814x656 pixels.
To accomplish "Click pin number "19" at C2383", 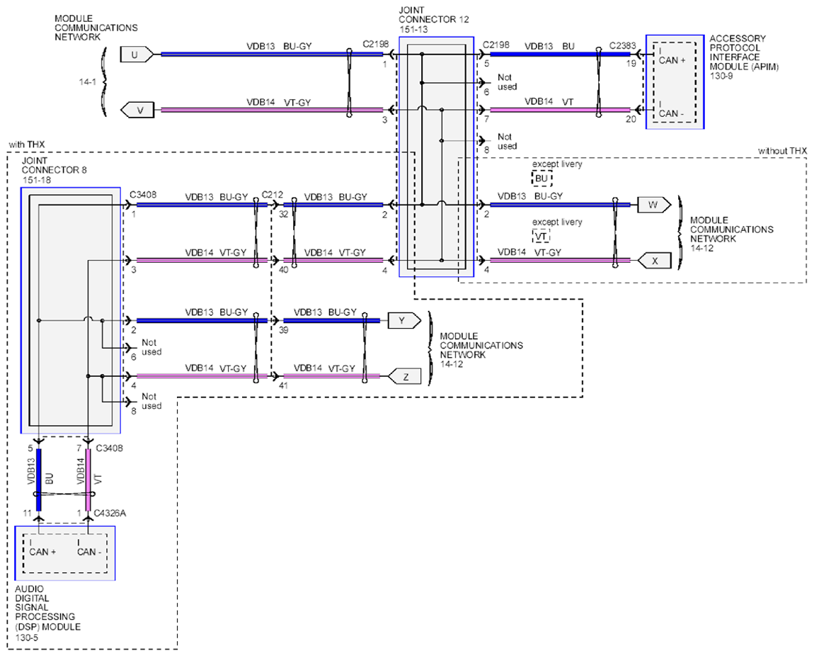I will click(631, 63).
